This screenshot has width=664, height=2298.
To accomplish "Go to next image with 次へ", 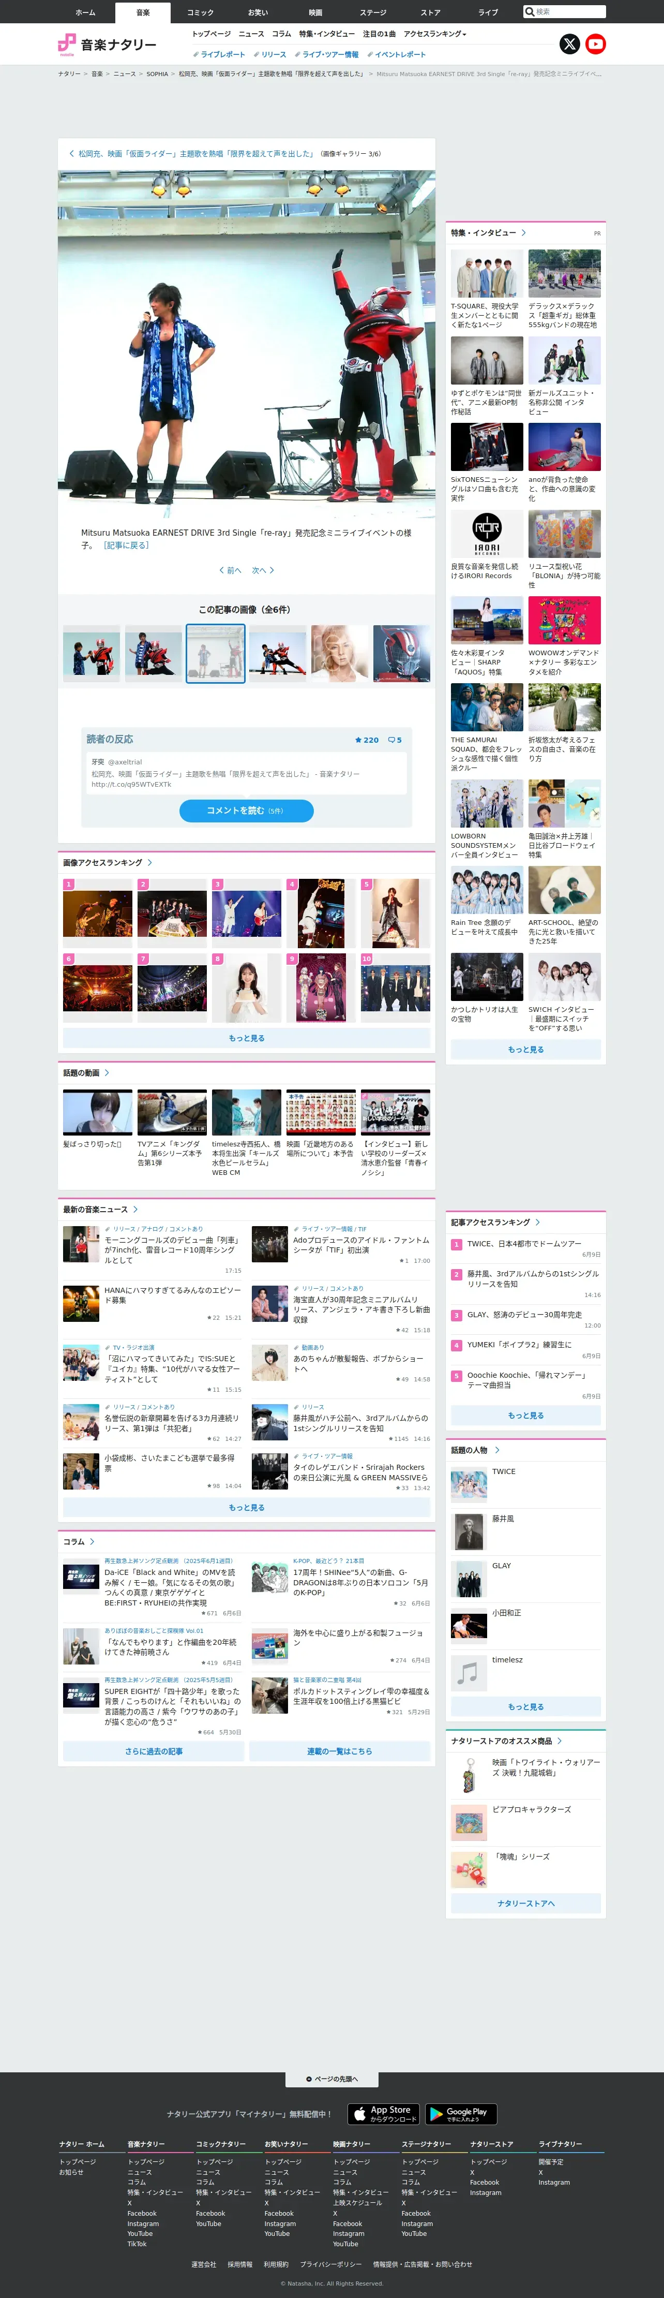I will point(263,570).
